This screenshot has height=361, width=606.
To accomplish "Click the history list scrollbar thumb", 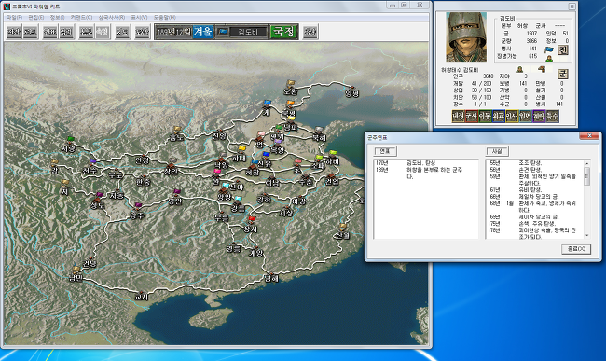I will (x=587, y=176).
